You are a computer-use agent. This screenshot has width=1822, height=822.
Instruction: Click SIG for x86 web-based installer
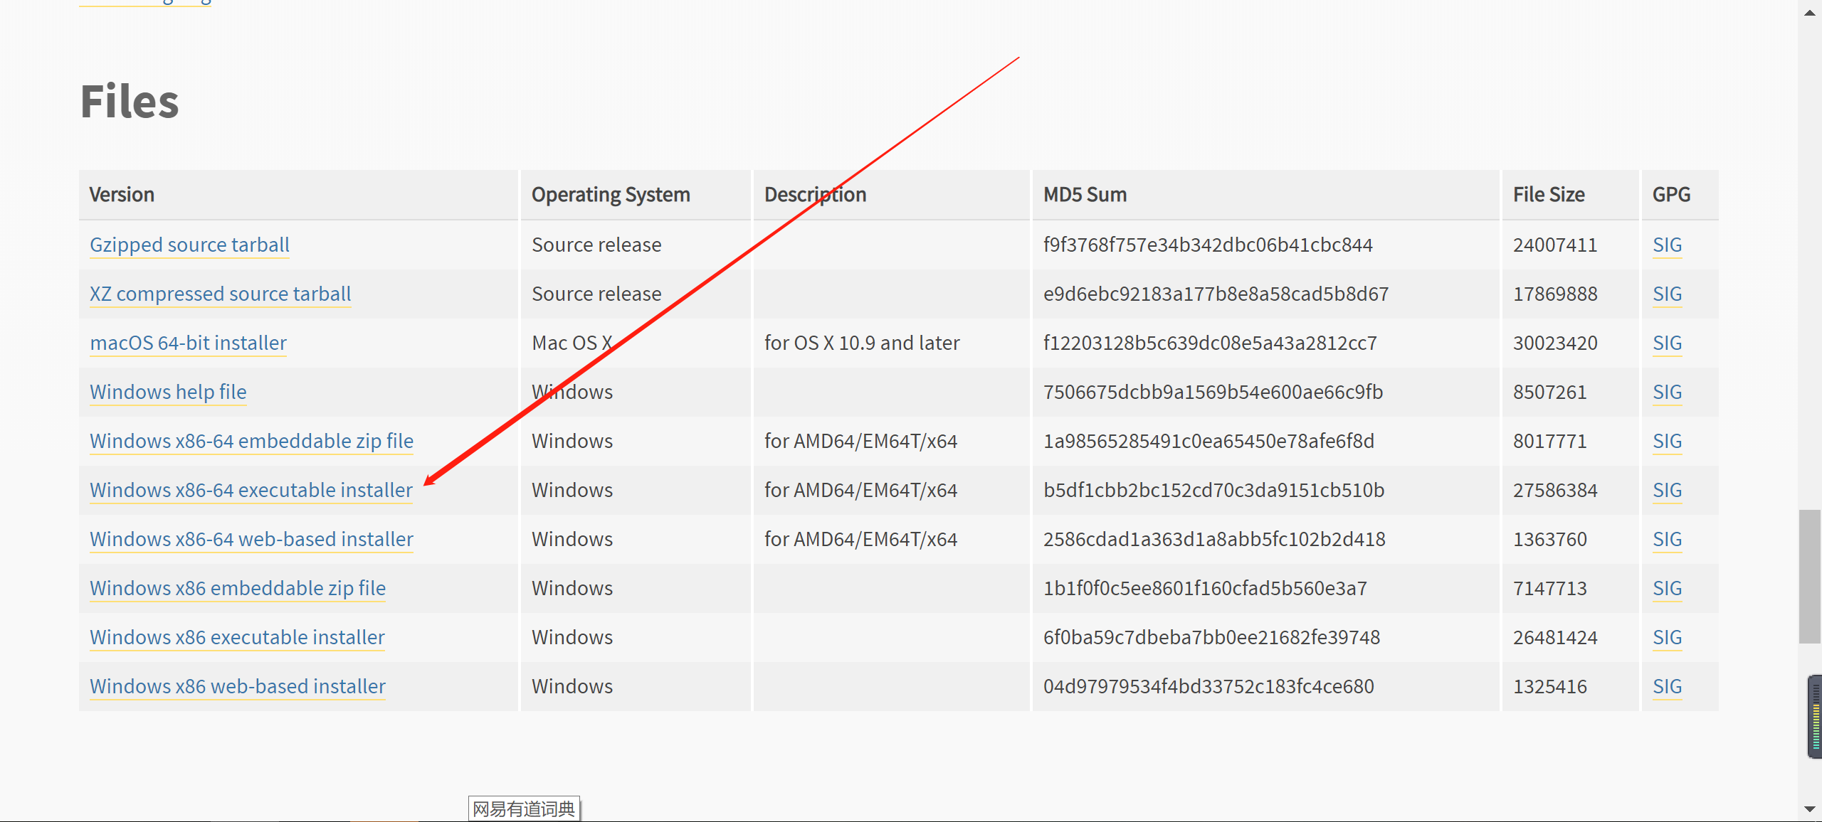pyautogui.click(x=1667, y=686)
